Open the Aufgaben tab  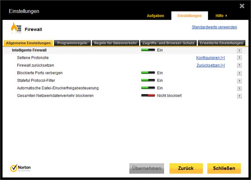pyautogui.click(x=155, y=16)
